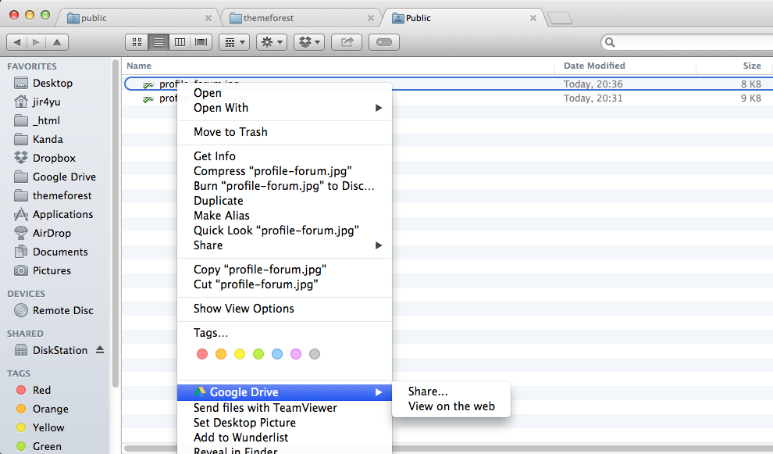The image size is (773, 454).
Task: Open Desktop in the sidebar
Action: coord(53,83)
